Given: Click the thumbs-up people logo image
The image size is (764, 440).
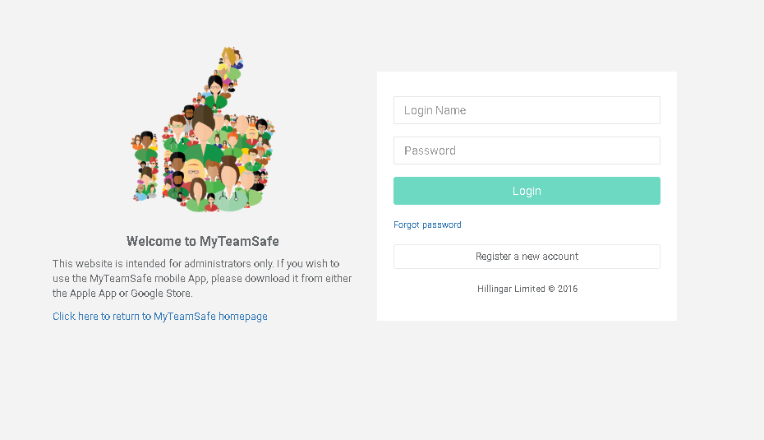Looking at the screenshot, I should pyautogui.click(x=203, y=129).
